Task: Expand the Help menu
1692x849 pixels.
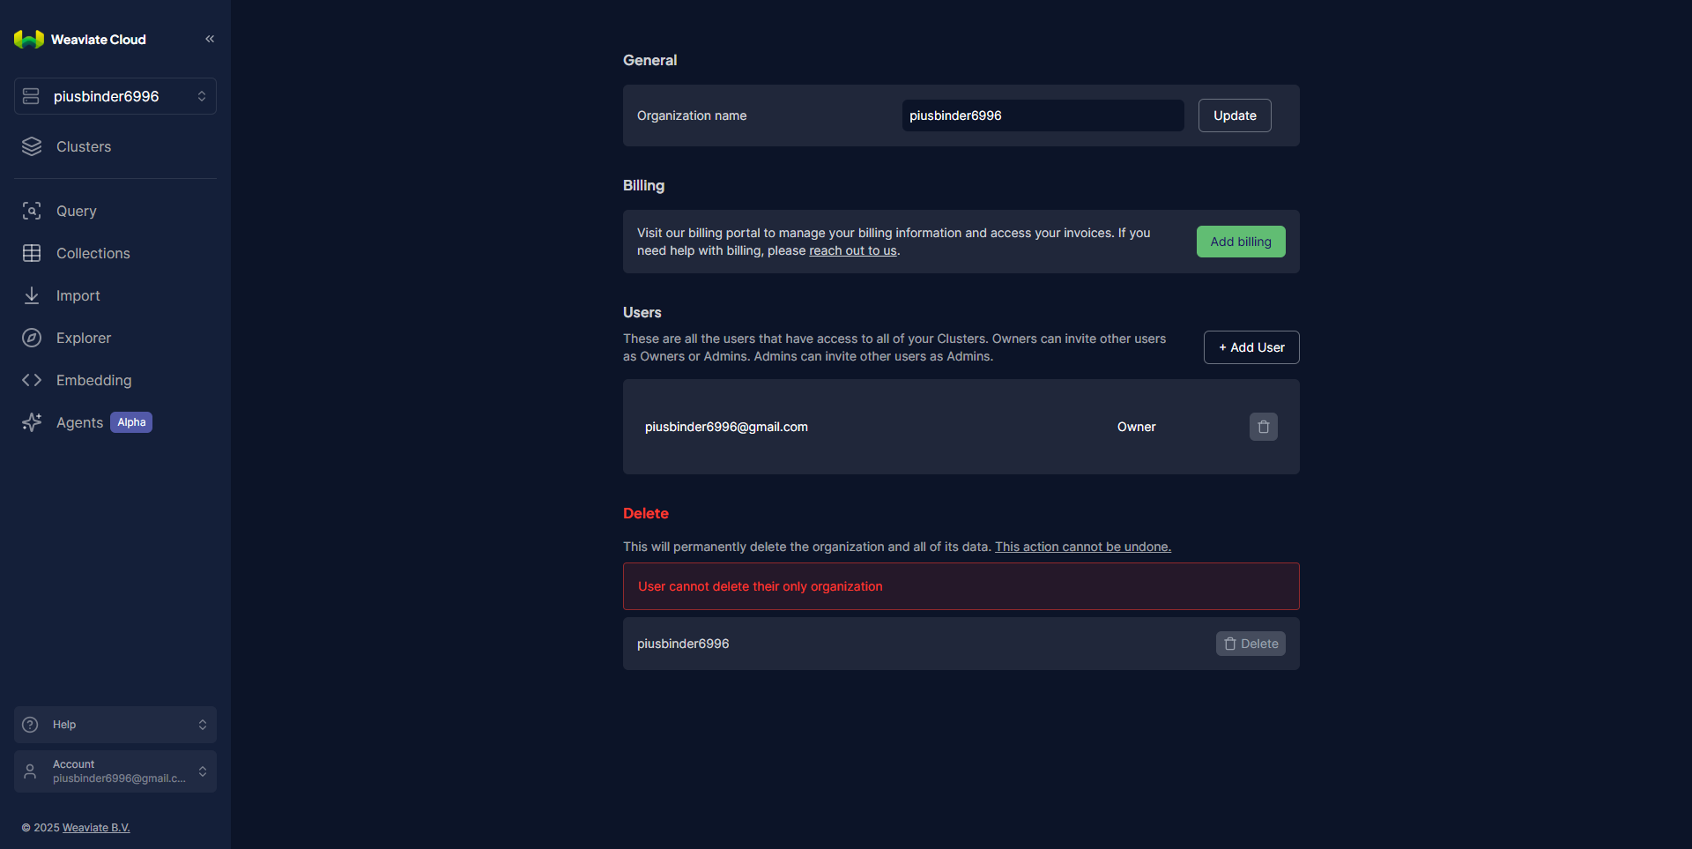Action: (115, 725)
